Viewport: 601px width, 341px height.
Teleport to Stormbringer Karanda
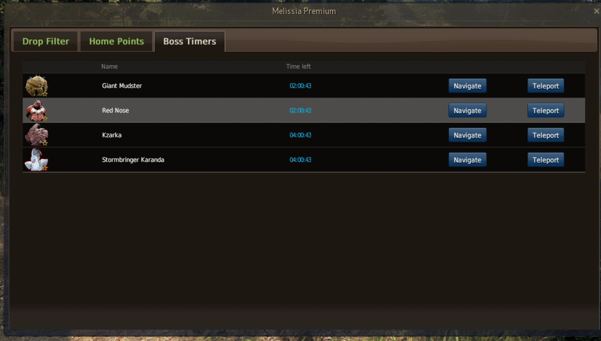[x=546, y=160]
